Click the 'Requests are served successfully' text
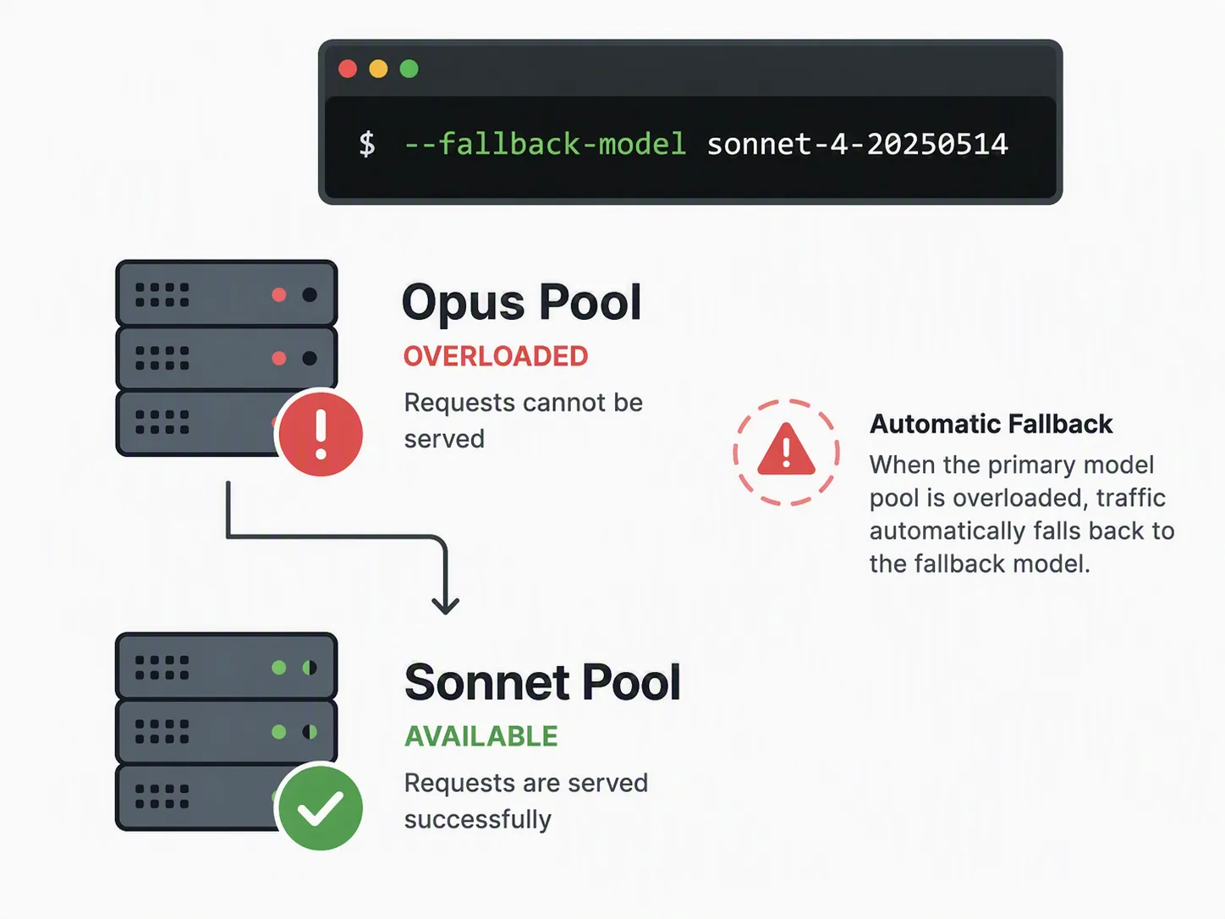Viewport: 1225px width, 919px height. coord(525,801)
